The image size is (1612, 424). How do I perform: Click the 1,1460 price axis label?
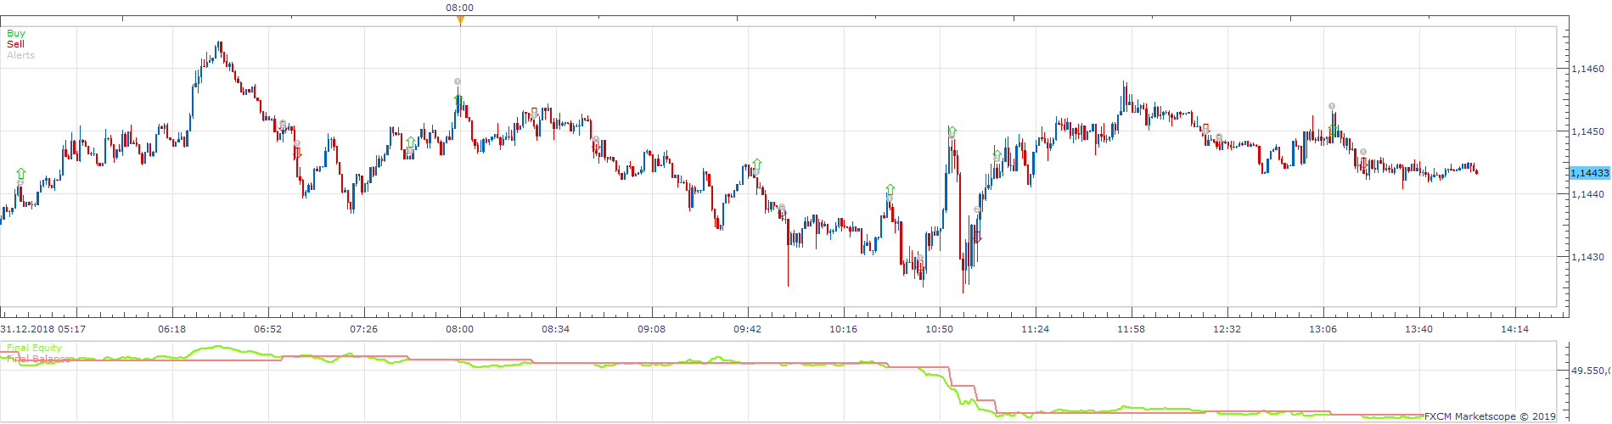tap(1588, 69)
